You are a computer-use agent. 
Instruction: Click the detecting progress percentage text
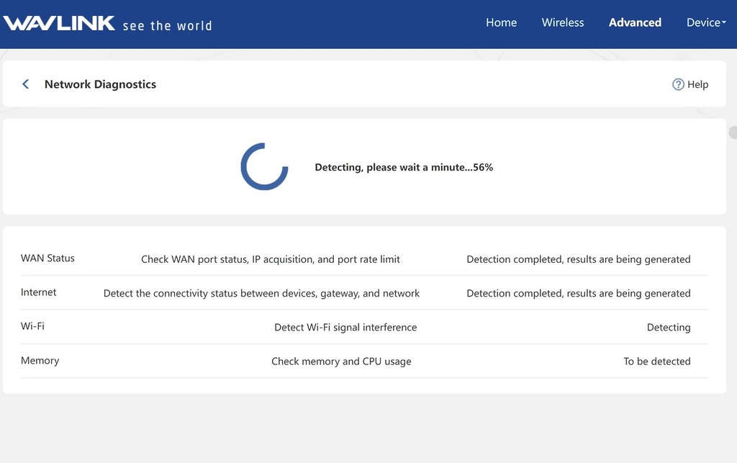click(x=404, y=167)
